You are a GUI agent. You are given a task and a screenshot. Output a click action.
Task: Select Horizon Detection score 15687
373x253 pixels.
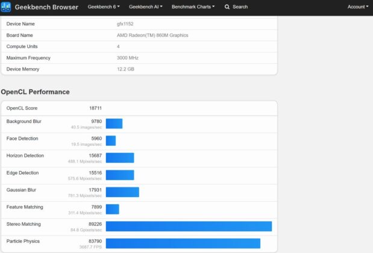pos(95,155)
